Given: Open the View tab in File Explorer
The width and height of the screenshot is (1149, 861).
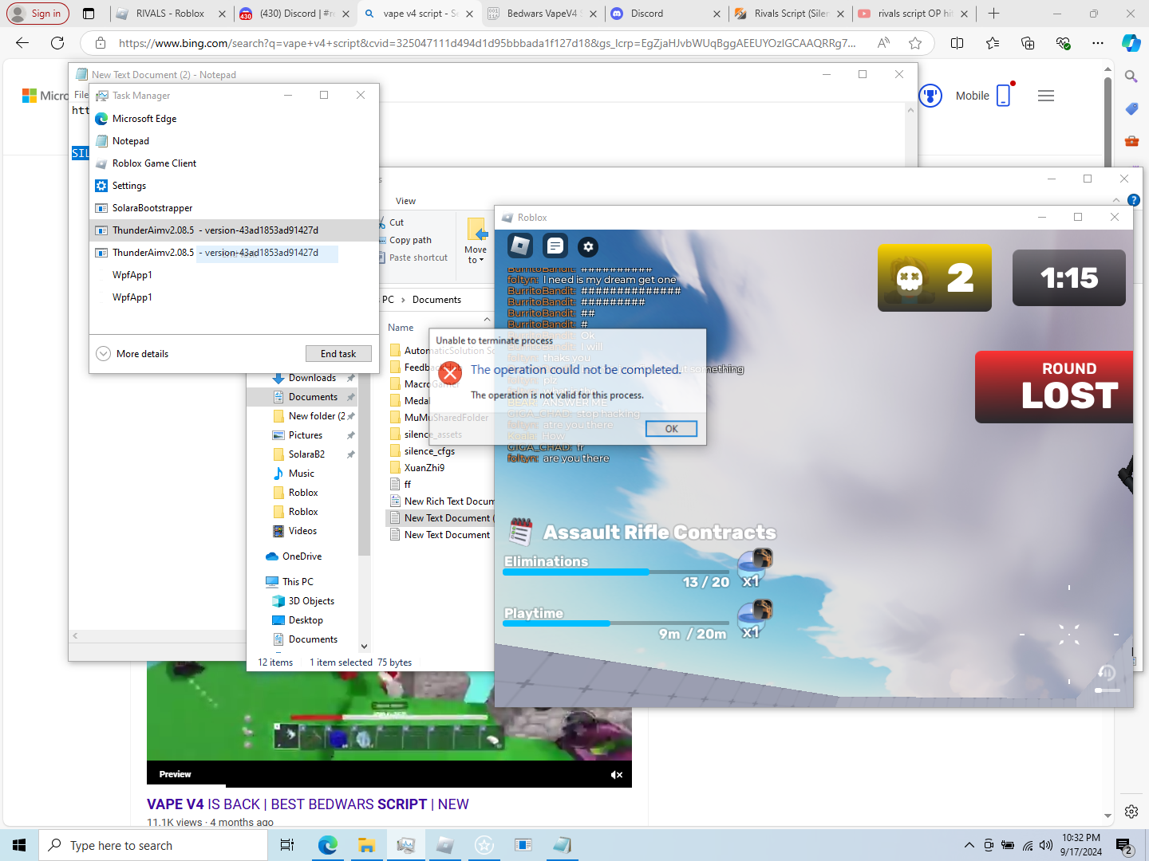Looking at the screenshot, I should coord(405,201).
